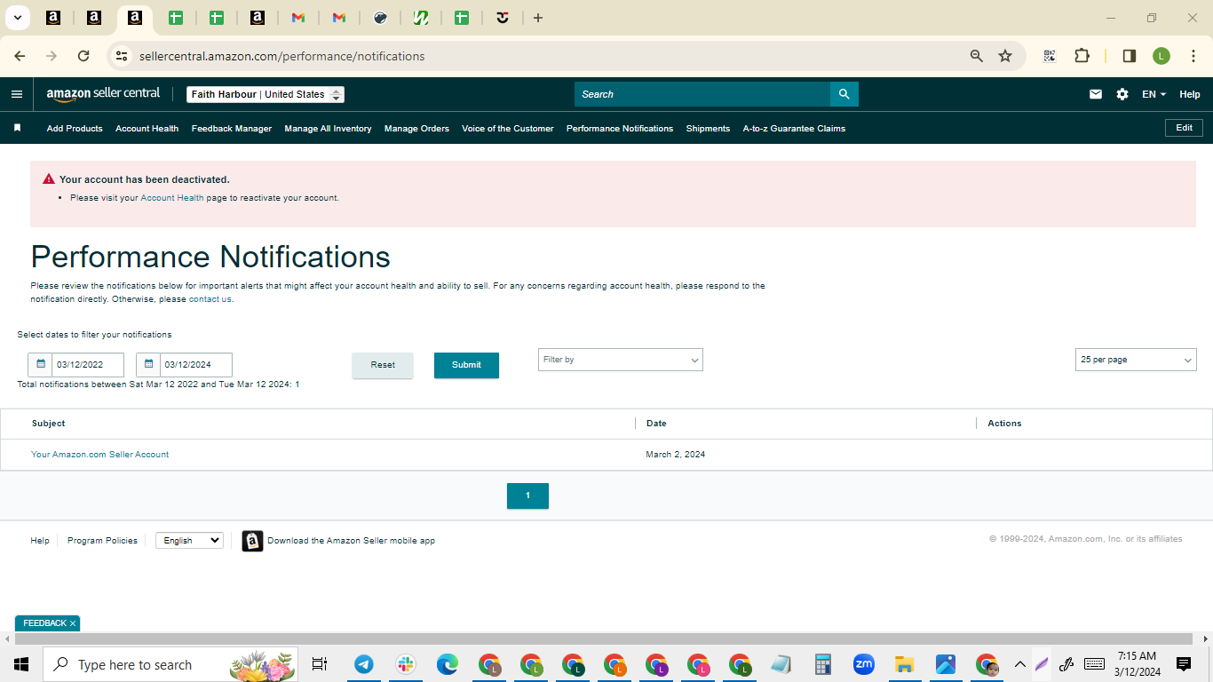1213x682 pixels.
Task: Open the English footer language selector
Action: tap(189, 540)
